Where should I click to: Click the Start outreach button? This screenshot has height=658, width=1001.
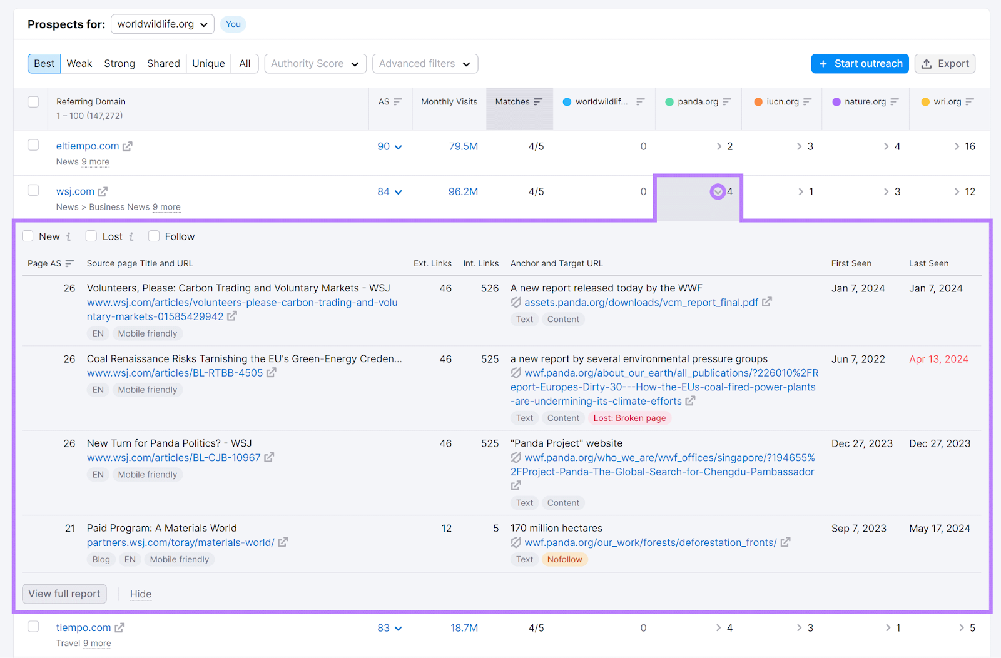tap(860, 63)
